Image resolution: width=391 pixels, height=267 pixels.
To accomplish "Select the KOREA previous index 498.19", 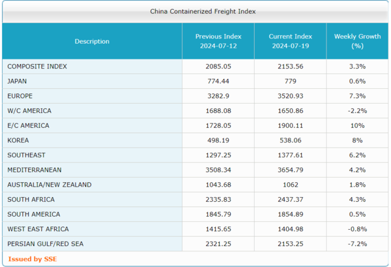I will [x=218, y=140].
